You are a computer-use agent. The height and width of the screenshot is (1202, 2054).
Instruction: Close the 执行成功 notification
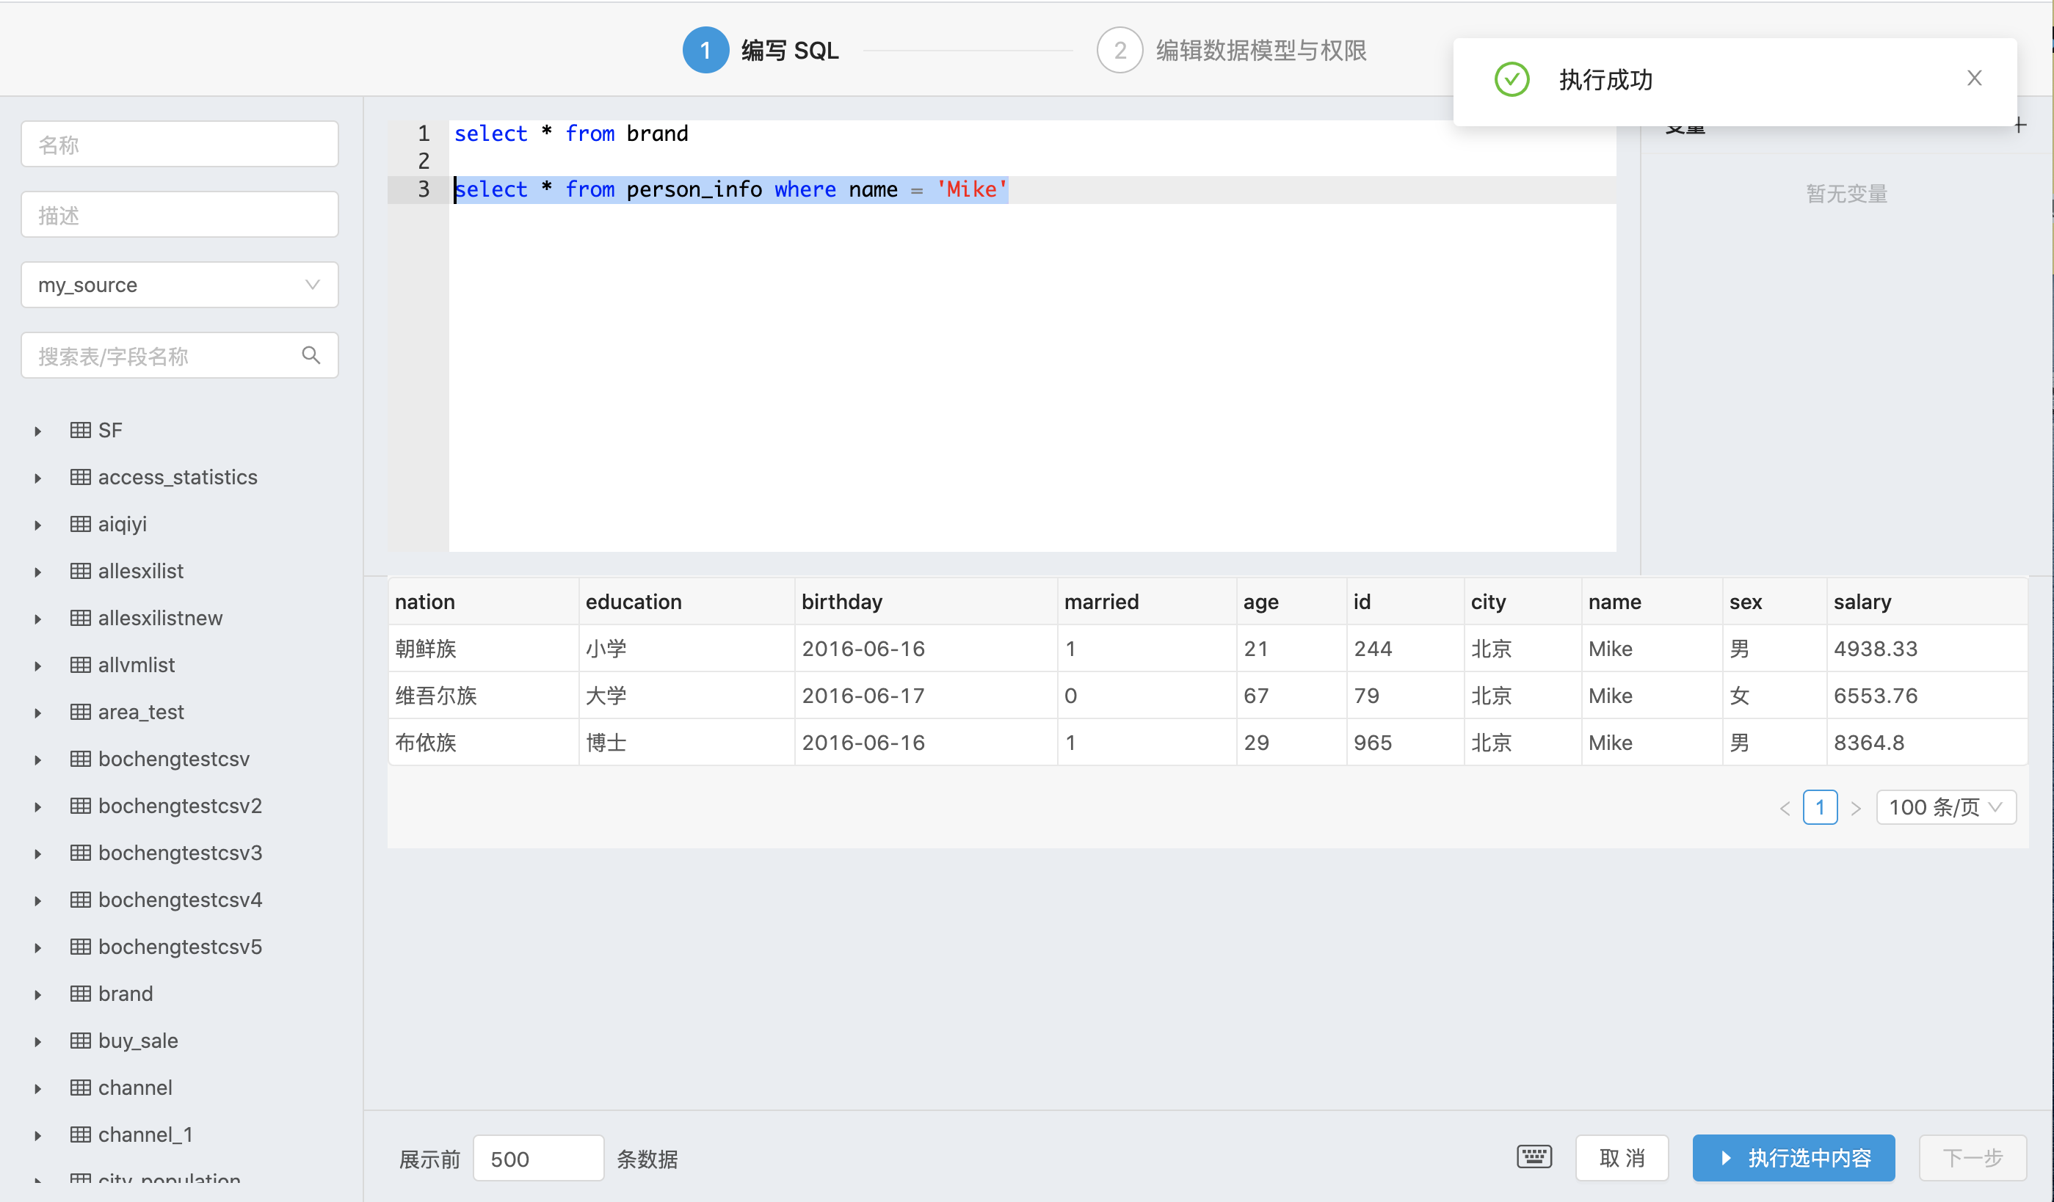click(x=1973, y=79)
